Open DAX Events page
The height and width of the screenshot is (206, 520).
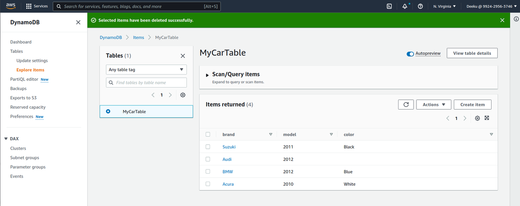17,176
